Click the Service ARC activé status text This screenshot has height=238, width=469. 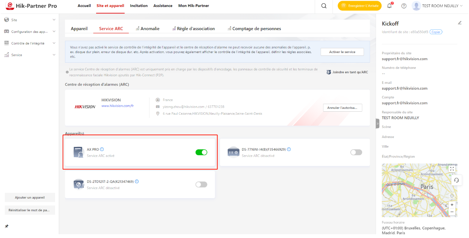click(101, 156)
